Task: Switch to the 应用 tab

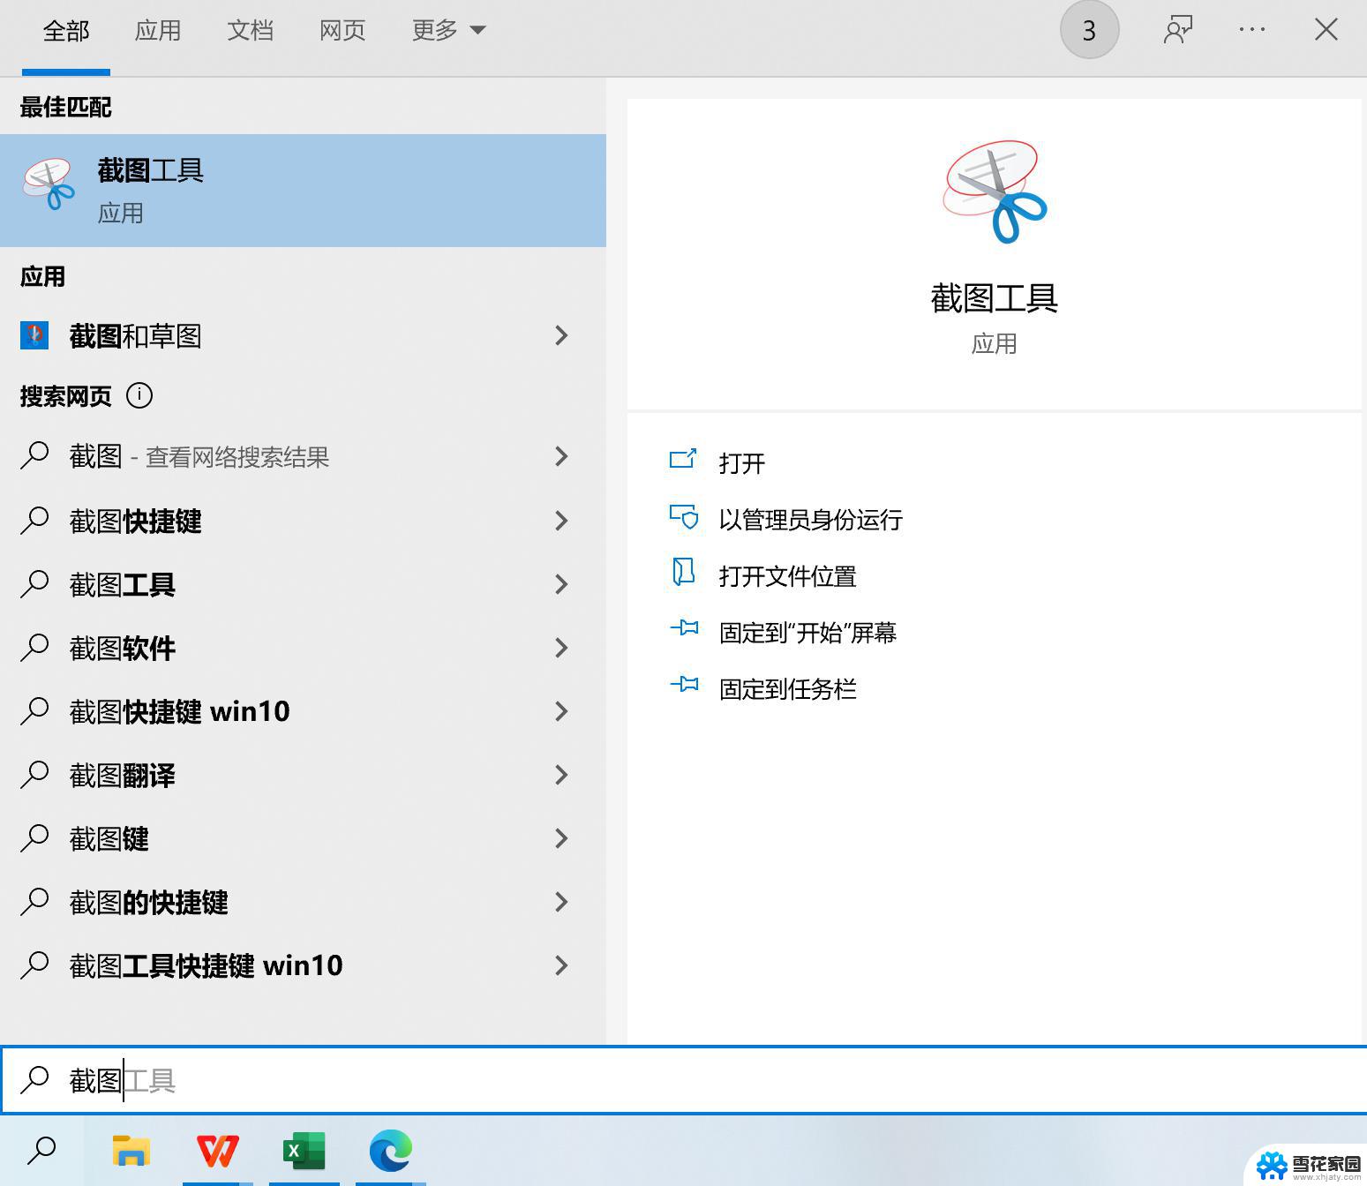Action: (158, 31)
